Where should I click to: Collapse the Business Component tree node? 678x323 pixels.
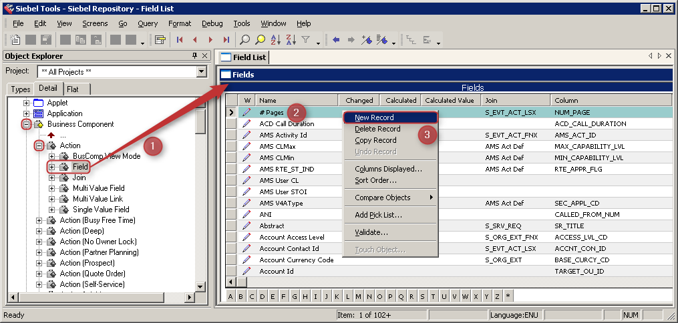point(26,124)
